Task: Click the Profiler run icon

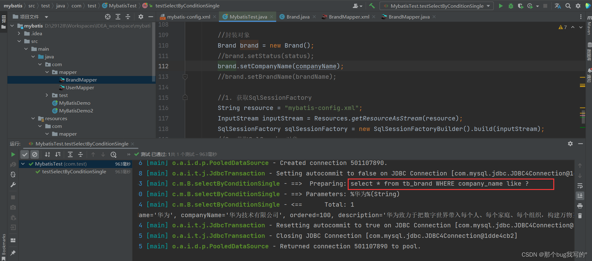Action: pyautogui.click(x=530, y=6)
